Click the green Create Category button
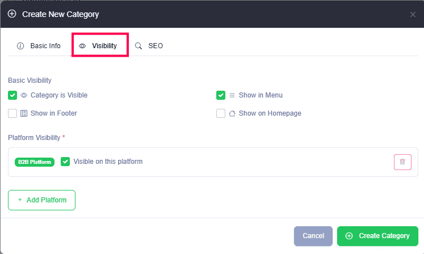The width and height of the screenshot is (424, 254). pos(377,236)
